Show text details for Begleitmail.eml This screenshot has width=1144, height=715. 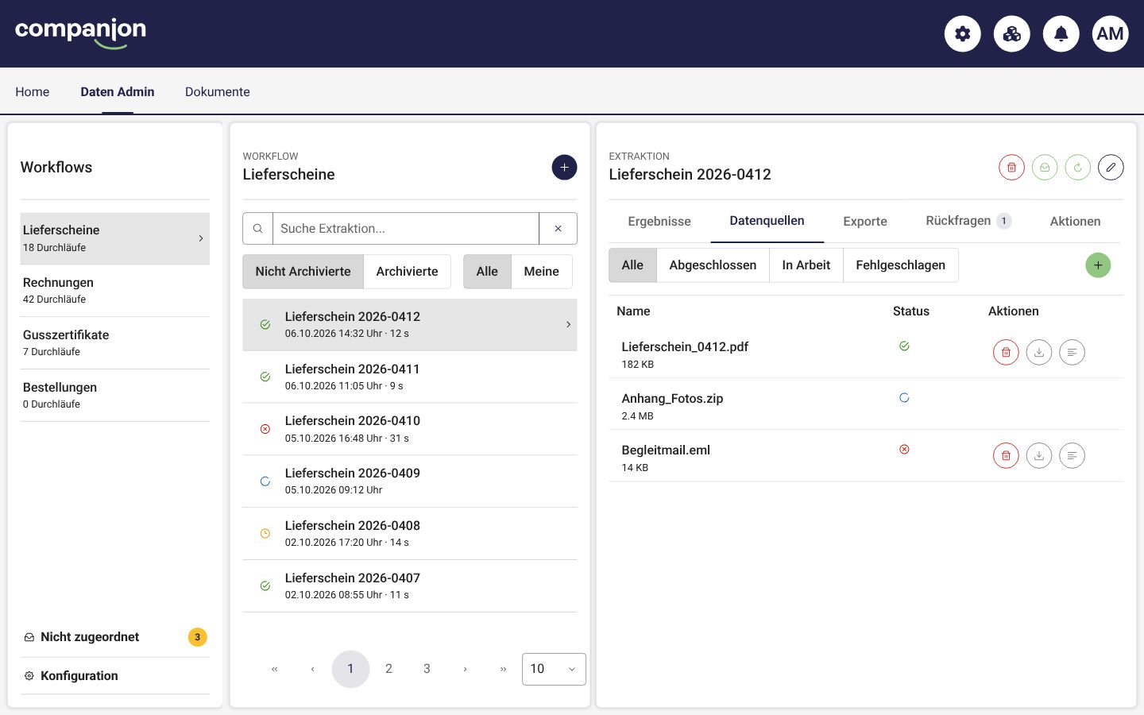click(x=1072, y=455)
